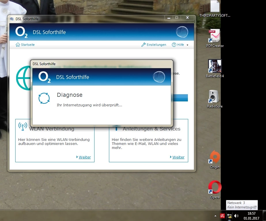Click 'Hier finden Sie weitere Anleitungen' description
This screenshot has height=221, width=266.
pos(146,143)
